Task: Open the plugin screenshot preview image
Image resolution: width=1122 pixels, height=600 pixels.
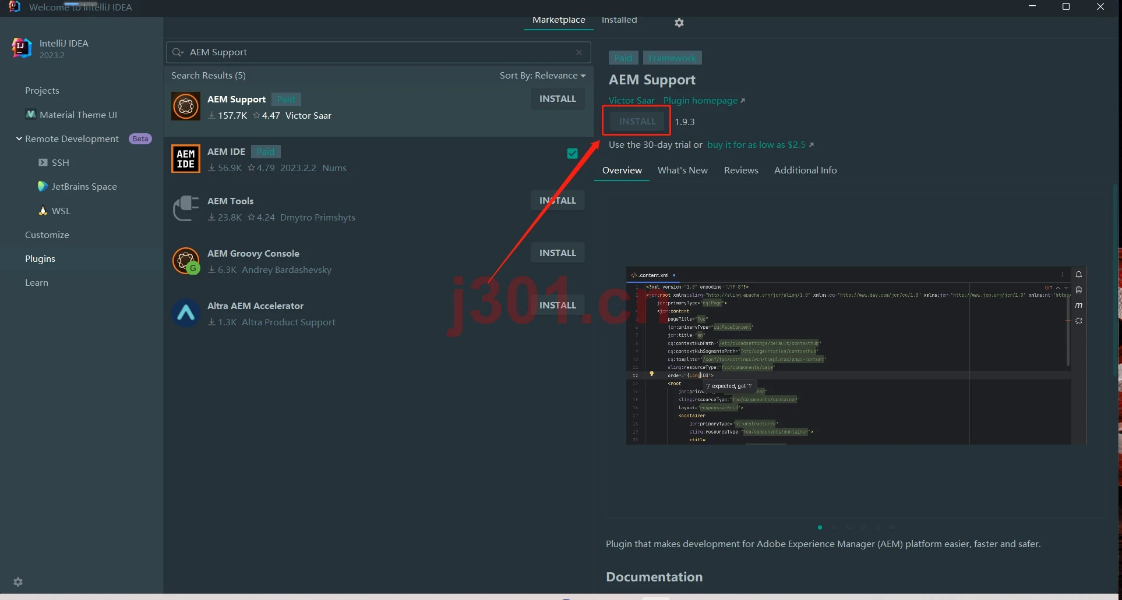Action: click(856, 356)
